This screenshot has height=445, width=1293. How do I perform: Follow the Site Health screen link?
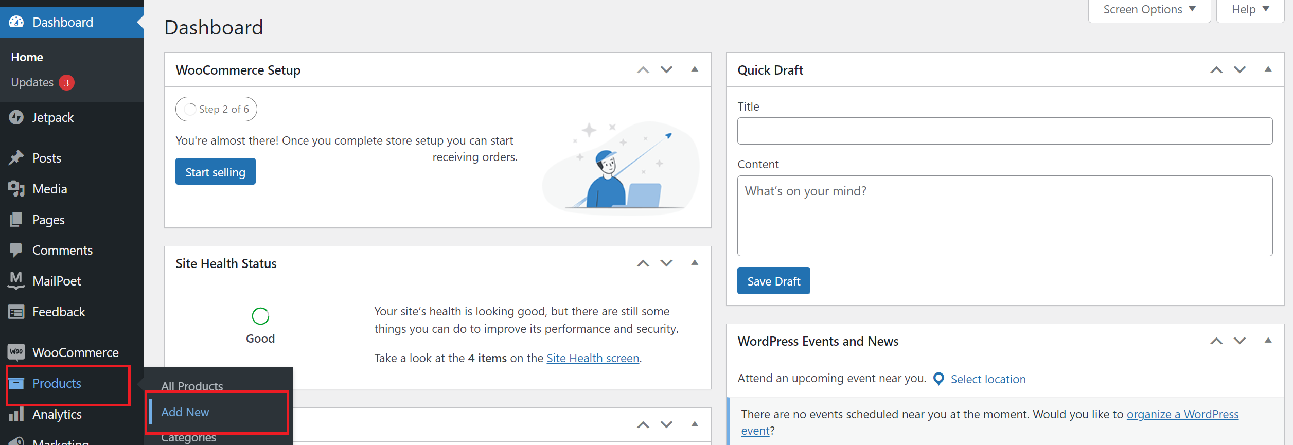tap(593, 358)
